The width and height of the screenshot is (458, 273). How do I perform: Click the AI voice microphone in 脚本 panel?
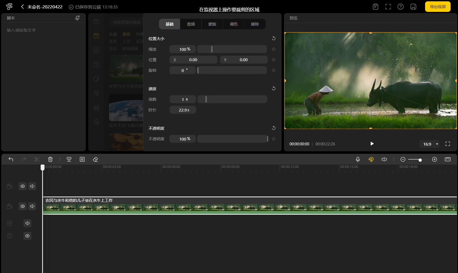pyautogui.click(x=77, y=18)
